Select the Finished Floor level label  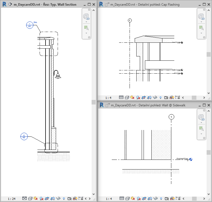(x=182, y=158)
